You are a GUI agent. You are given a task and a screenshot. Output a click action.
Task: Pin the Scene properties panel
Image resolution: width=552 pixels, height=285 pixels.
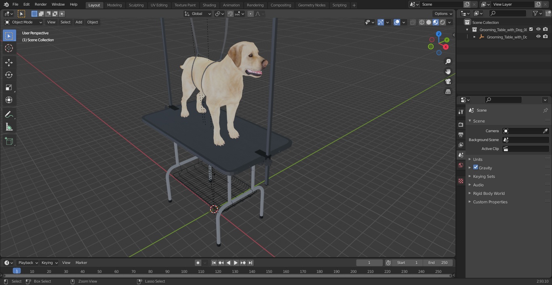click(545, 110)
